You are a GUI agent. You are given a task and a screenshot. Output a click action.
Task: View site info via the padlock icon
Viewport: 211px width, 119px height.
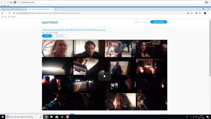coord(14,13)
